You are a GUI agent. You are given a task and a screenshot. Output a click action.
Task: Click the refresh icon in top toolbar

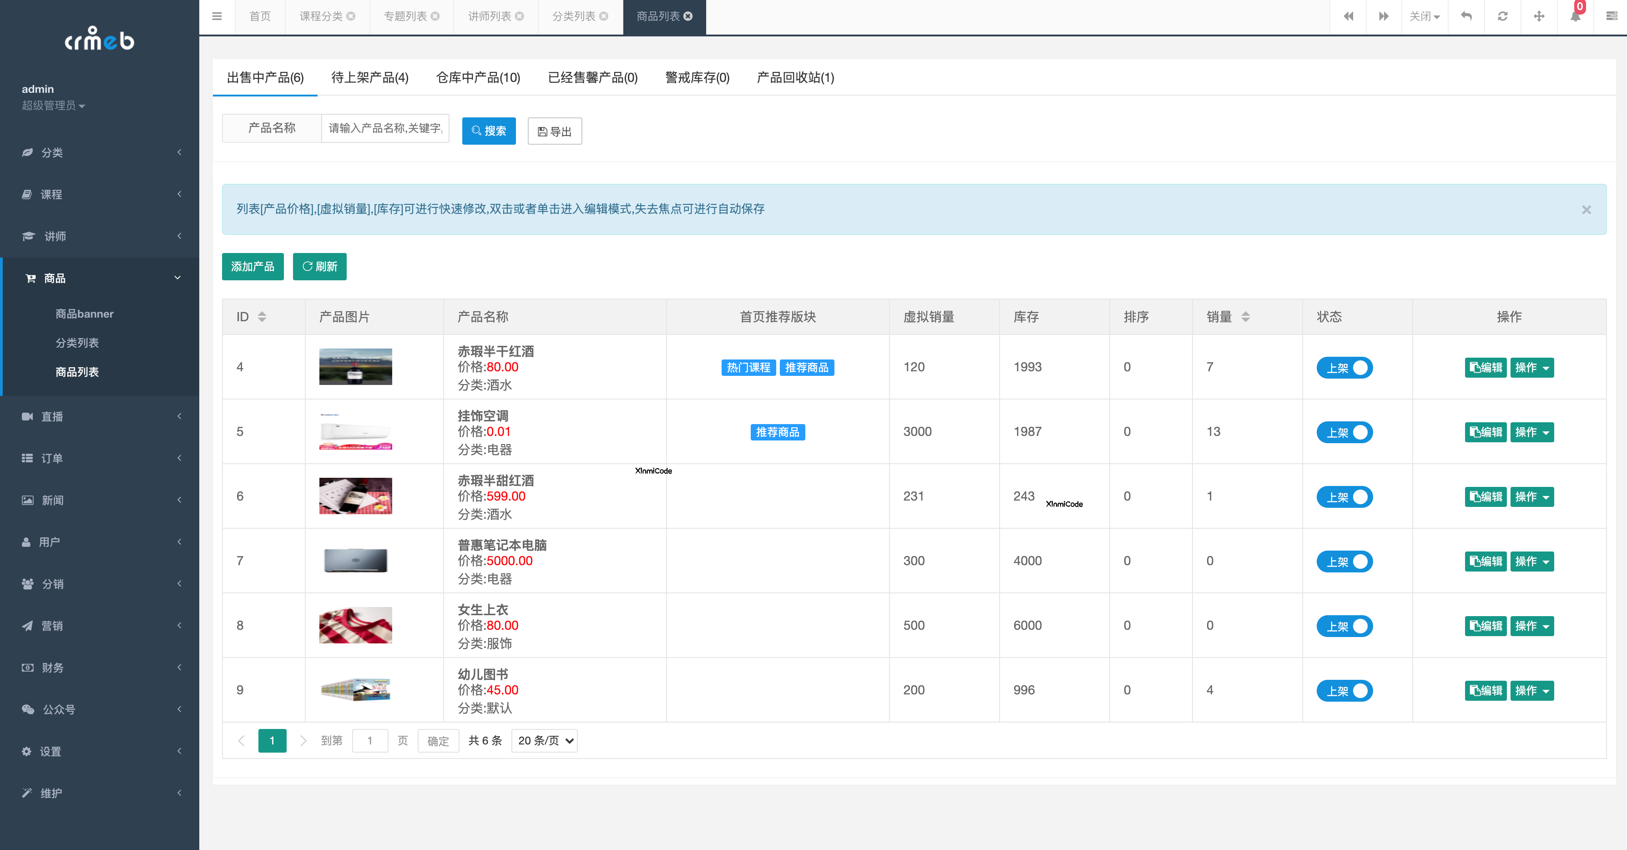click(1503, 16)
